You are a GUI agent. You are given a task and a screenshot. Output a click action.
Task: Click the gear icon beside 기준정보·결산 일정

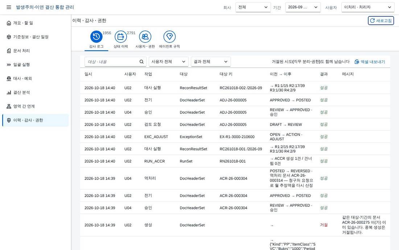pyautogui.click(x=9, y=37)
